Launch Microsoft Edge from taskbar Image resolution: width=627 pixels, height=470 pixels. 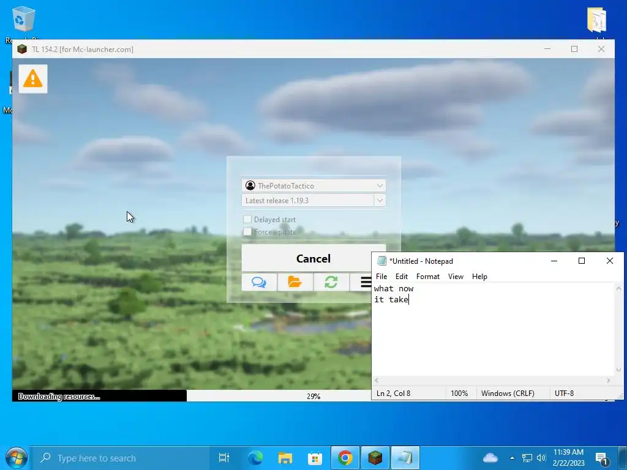click(255, 458)
